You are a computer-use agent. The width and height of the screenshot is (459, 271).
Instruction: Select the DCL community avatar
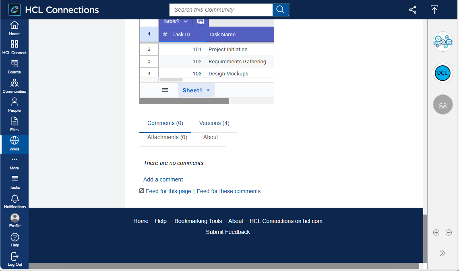click(443, 73)
